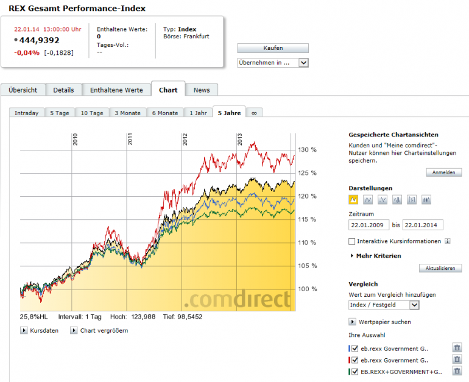Viewport: 469px width, 382px height.
Task: Switch chart to 3 Monate period
Action: tap(128, 113)
